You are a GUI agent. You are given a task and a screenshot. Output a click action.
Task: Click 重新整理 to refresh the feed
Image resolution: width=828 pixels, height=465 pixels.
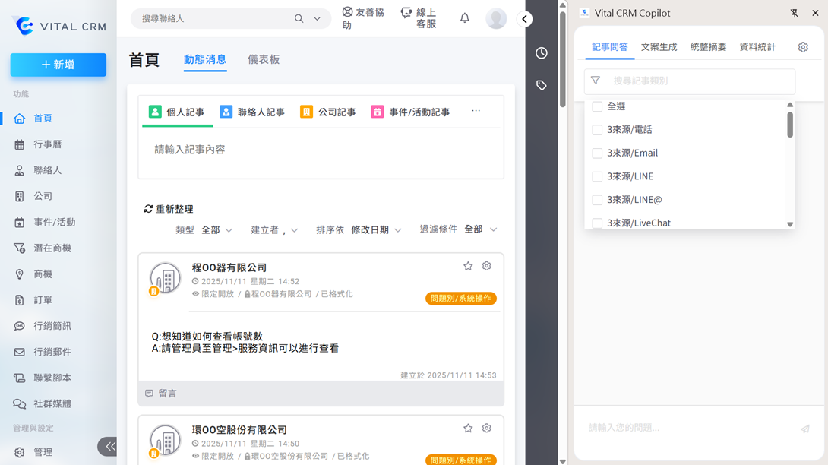(169, 209)
